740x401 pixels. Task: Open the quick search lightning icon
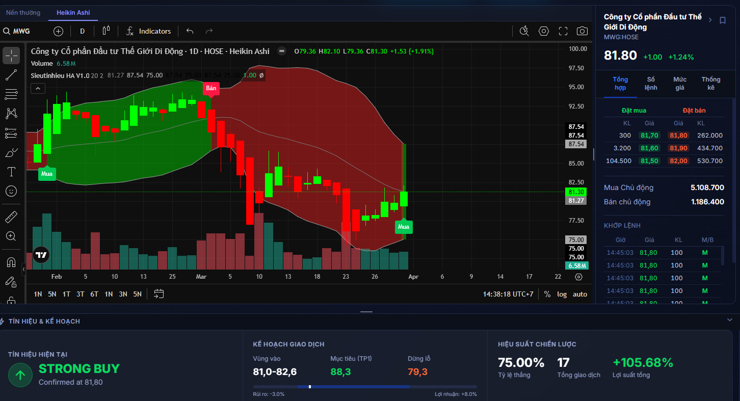pyautogui.click(x=524, y=31)
